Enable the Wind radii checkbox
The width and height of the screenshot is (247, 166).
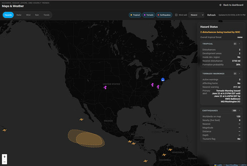(176, 15)
